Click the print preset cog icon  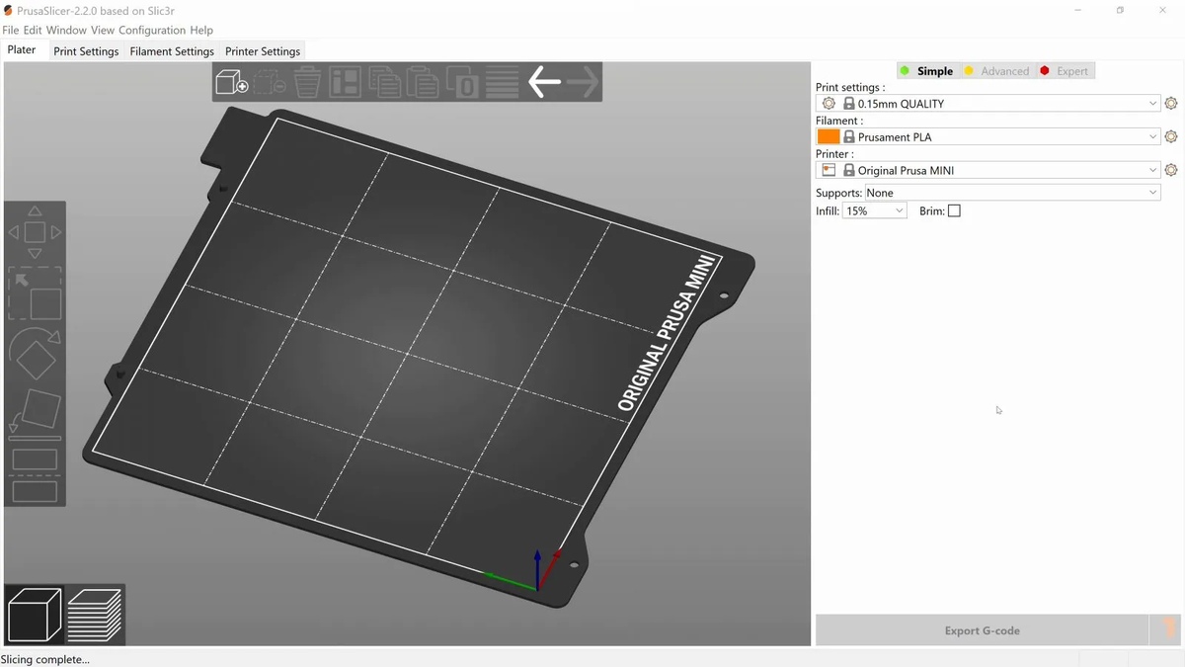pos(829,103)
